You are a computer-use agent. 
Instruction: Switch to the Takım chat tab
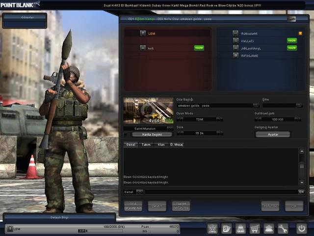(146, 145)
